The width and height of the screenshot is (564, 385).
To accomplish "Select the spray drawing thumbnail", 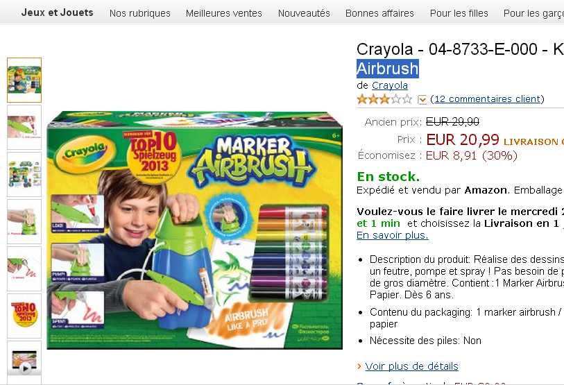I will pyautogui.click(x=24, y=268).
